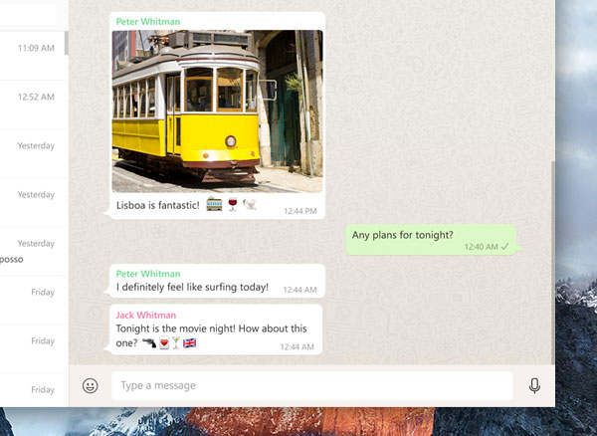Click the 12:44 PM timestamp on photo message
This screenshot has width=597, height=436.
(x=300, y=211)
